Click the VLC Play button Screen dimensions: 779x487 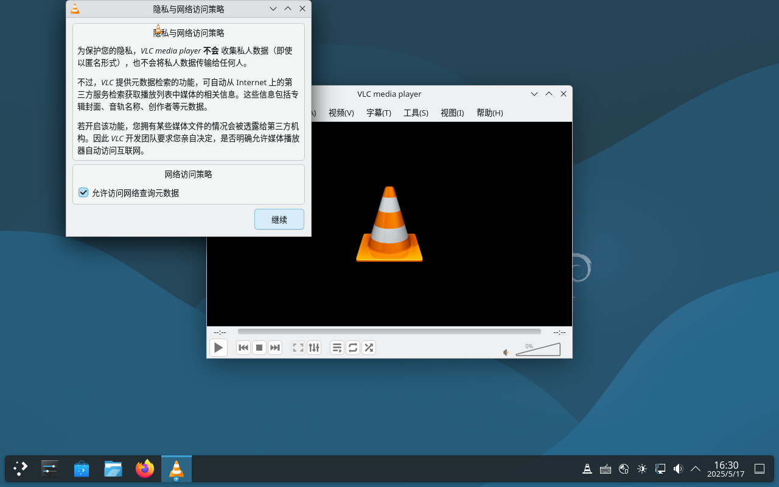coord(218,348)
